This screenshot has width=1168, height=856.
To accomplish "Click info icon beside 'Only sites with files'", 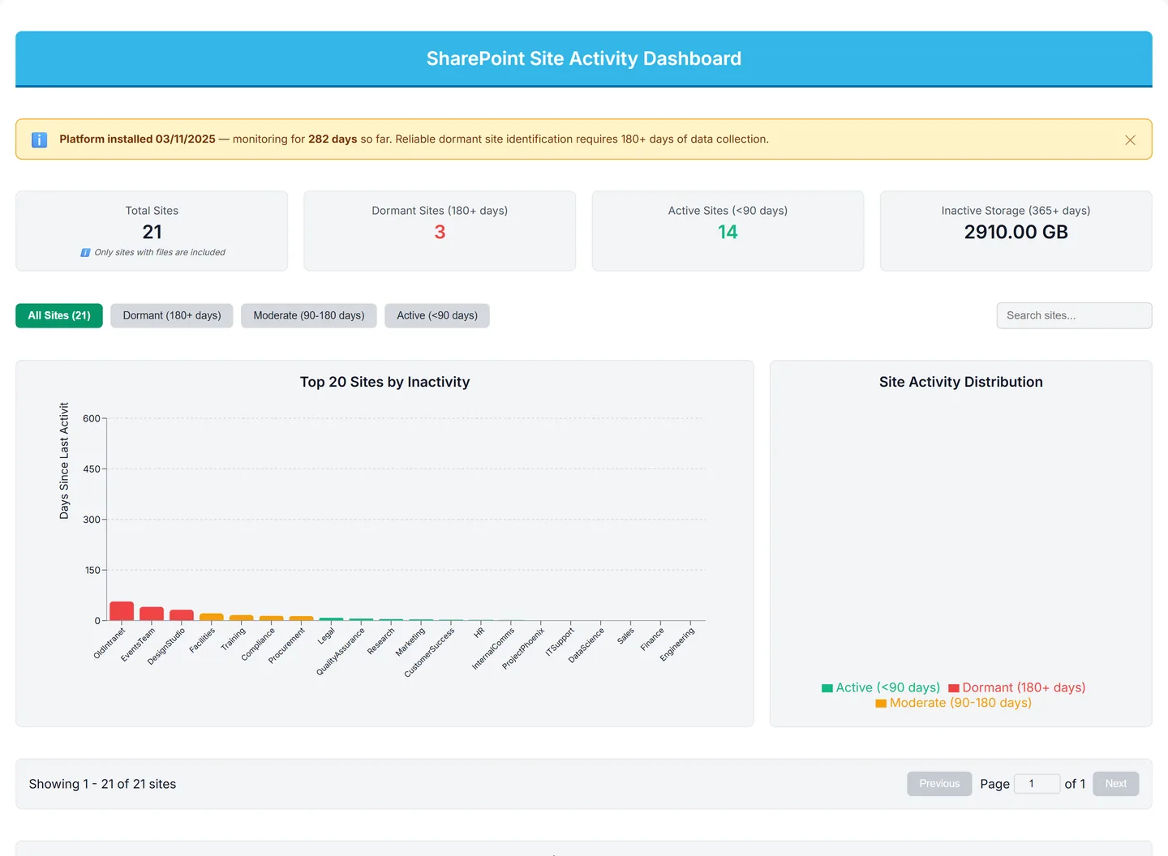I will (x=85, y=253).
